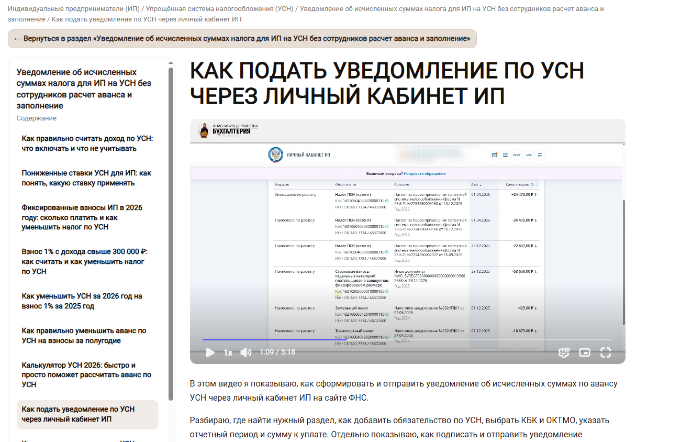Image resolution: width=681 pixels, height=442 pixels.
Task: Open breadcrumb «Упрощённая система налогообложения (УСН)»
Action: point(219,9)
